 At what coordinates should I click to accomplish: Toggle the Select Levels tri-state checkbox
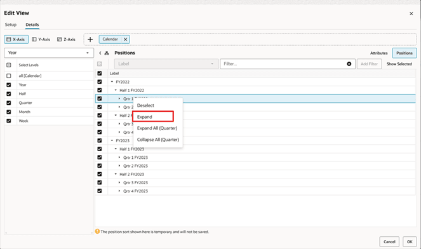[9, 65]
